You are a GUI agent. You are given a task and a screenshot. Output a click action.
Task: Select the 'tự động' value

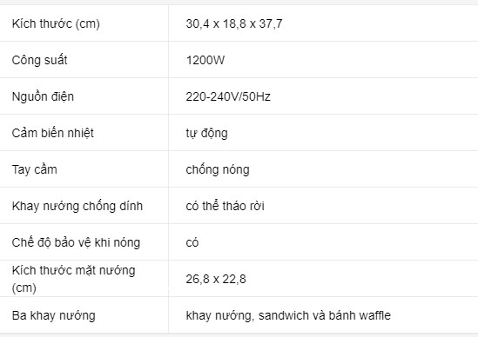click(206, 133)
